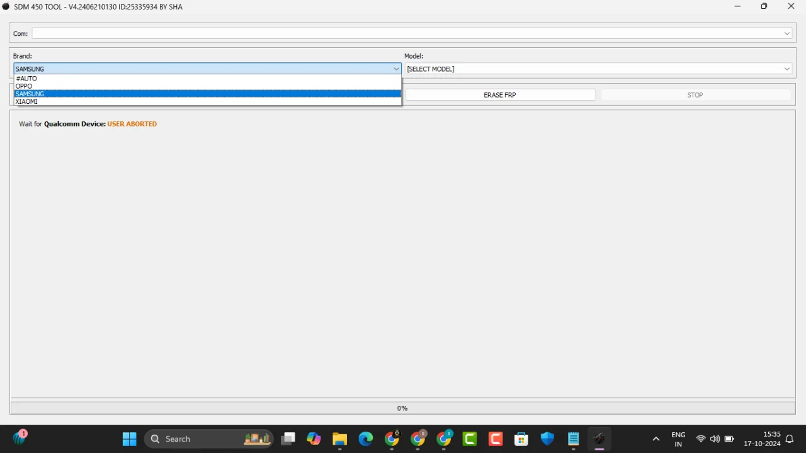Viewport: 806px width, 453px height.
Task: Open the Notepad taskbar icon
Action: pos(573,439)
